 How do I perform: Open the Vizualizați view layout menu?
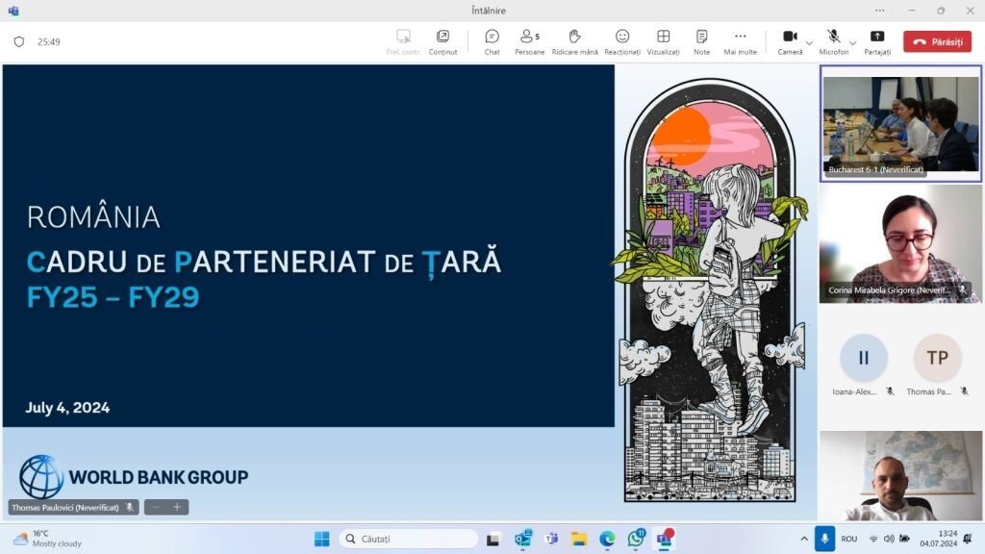pos(663,41)
